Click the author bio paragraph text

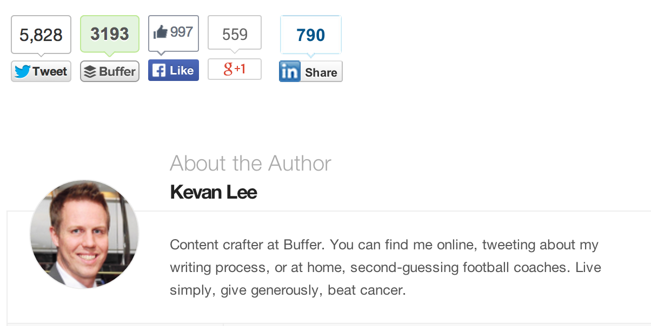pyautogui.click(x=386, y=267)
